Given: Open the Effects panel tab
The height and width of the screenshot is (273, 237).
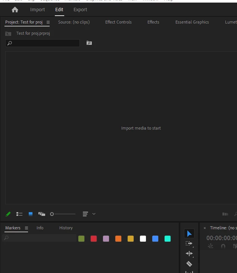Looking at the screenshot, I should point(153,22).
